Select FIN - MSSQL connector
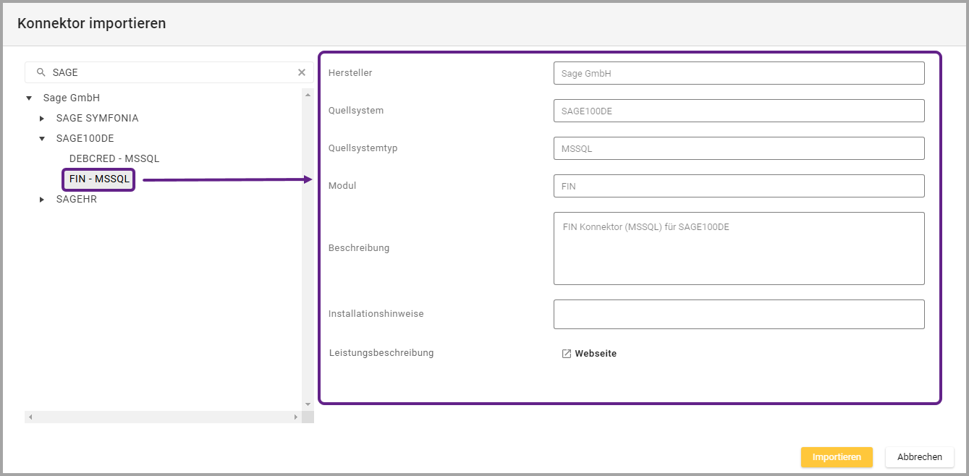Viewport: 969px width, 476px height. [99, 179]
